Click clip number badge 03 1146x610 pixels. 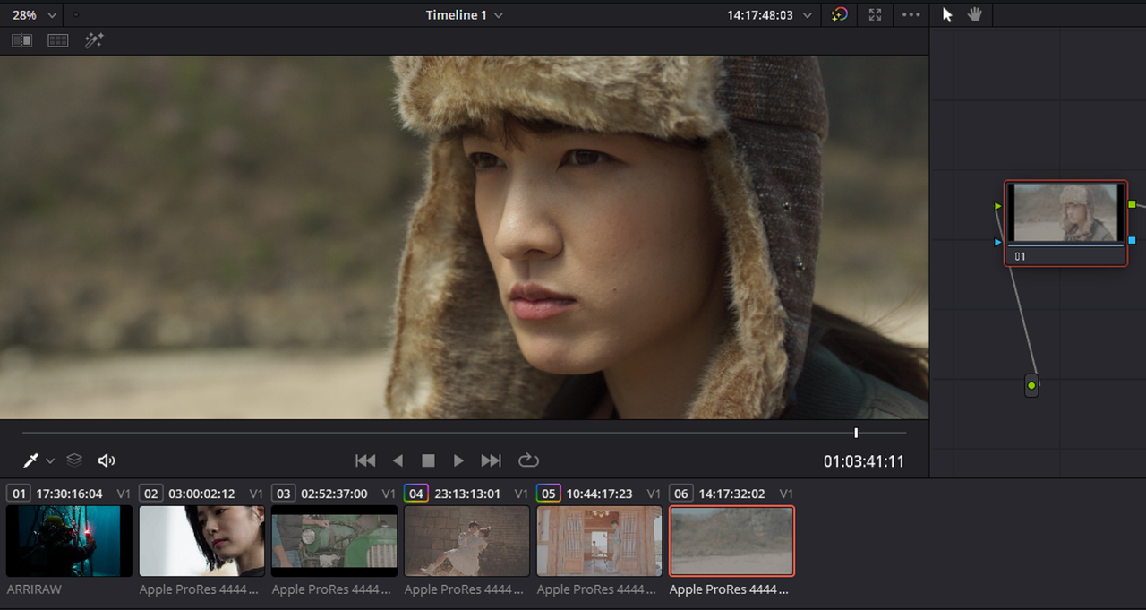click(283, 494)
